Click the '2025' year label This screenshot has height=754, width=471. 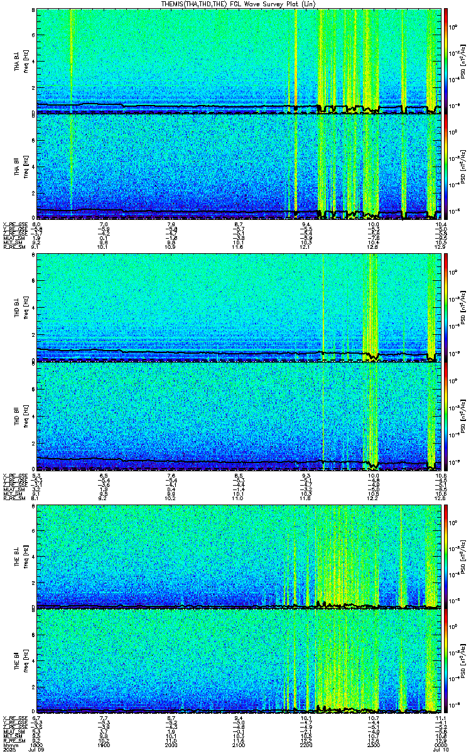[x=9, y=751]
